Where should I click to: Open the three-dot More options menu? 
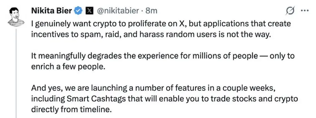304,11
